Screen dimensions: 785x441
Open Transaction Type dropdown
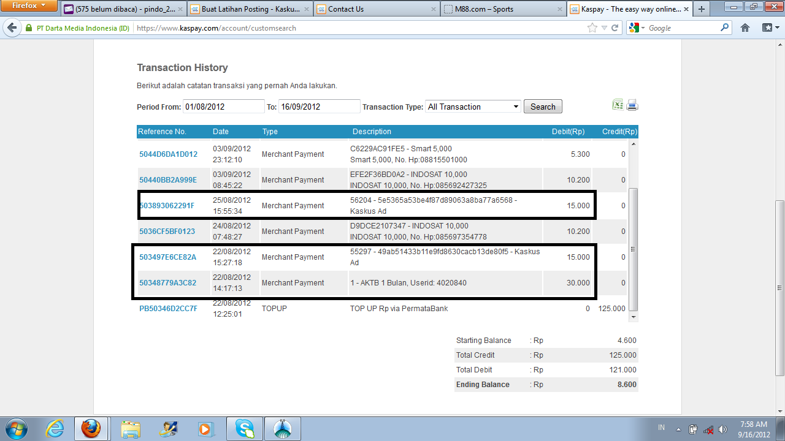point(473,107)
